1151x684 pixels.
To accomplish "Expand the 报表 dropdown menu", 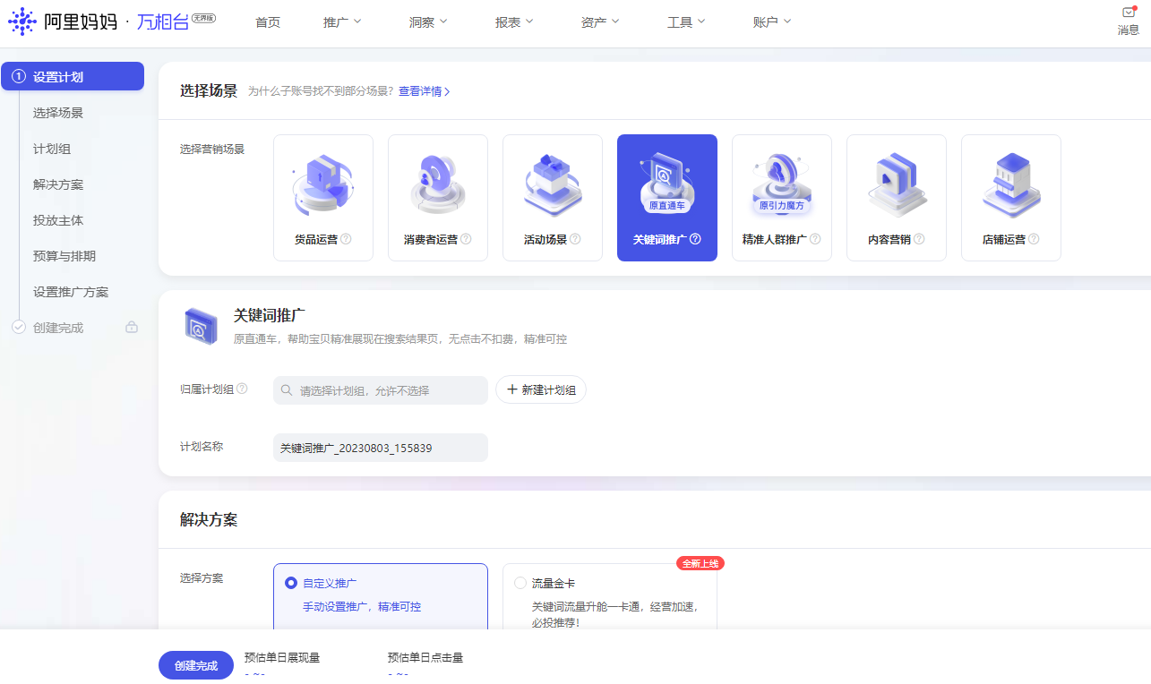I will tap(514, 22).
